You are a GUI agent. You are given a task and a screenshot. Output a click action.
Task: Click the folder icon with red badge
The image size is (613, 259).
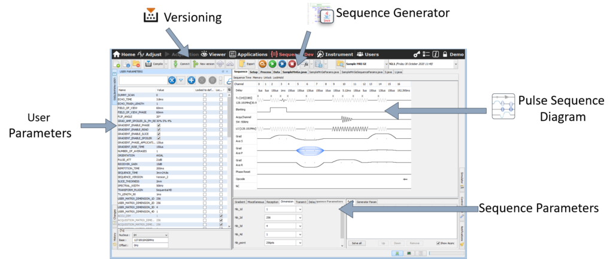coord(136,63)
